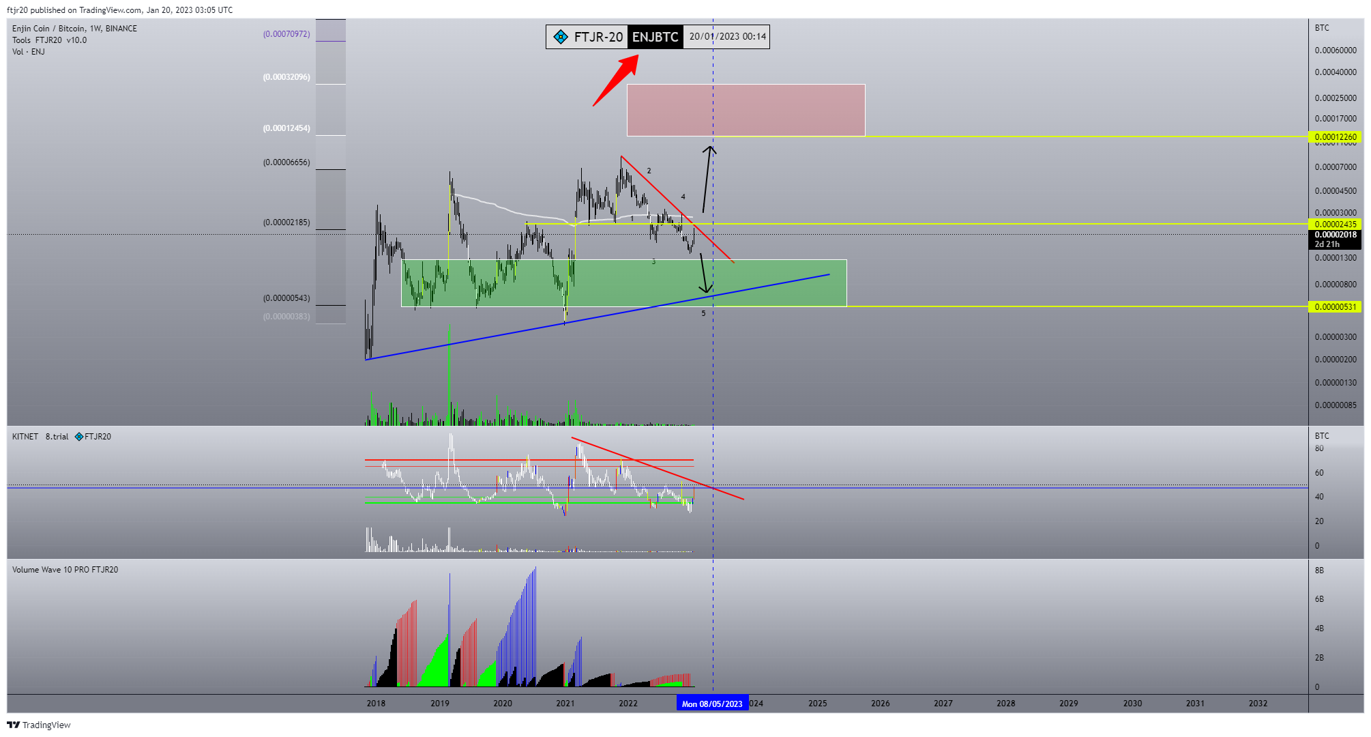Click the yellow 0.00002435 price label

(1336, 225)
